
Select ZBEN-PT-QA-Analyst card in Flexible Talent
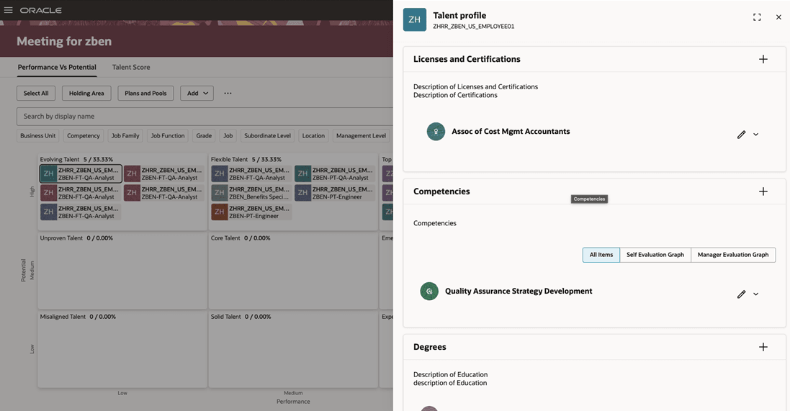tap(335, 173)
